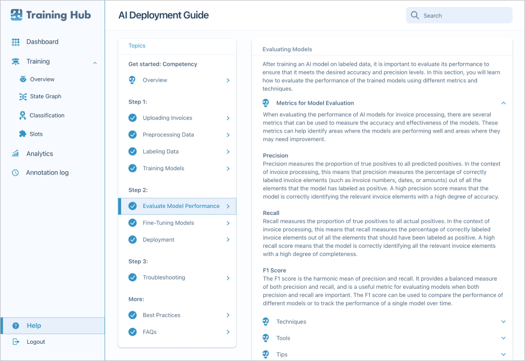Click the State Graph icon in sidebar
This screenshot has width=525, height=361.
click(x=23, y=96)
